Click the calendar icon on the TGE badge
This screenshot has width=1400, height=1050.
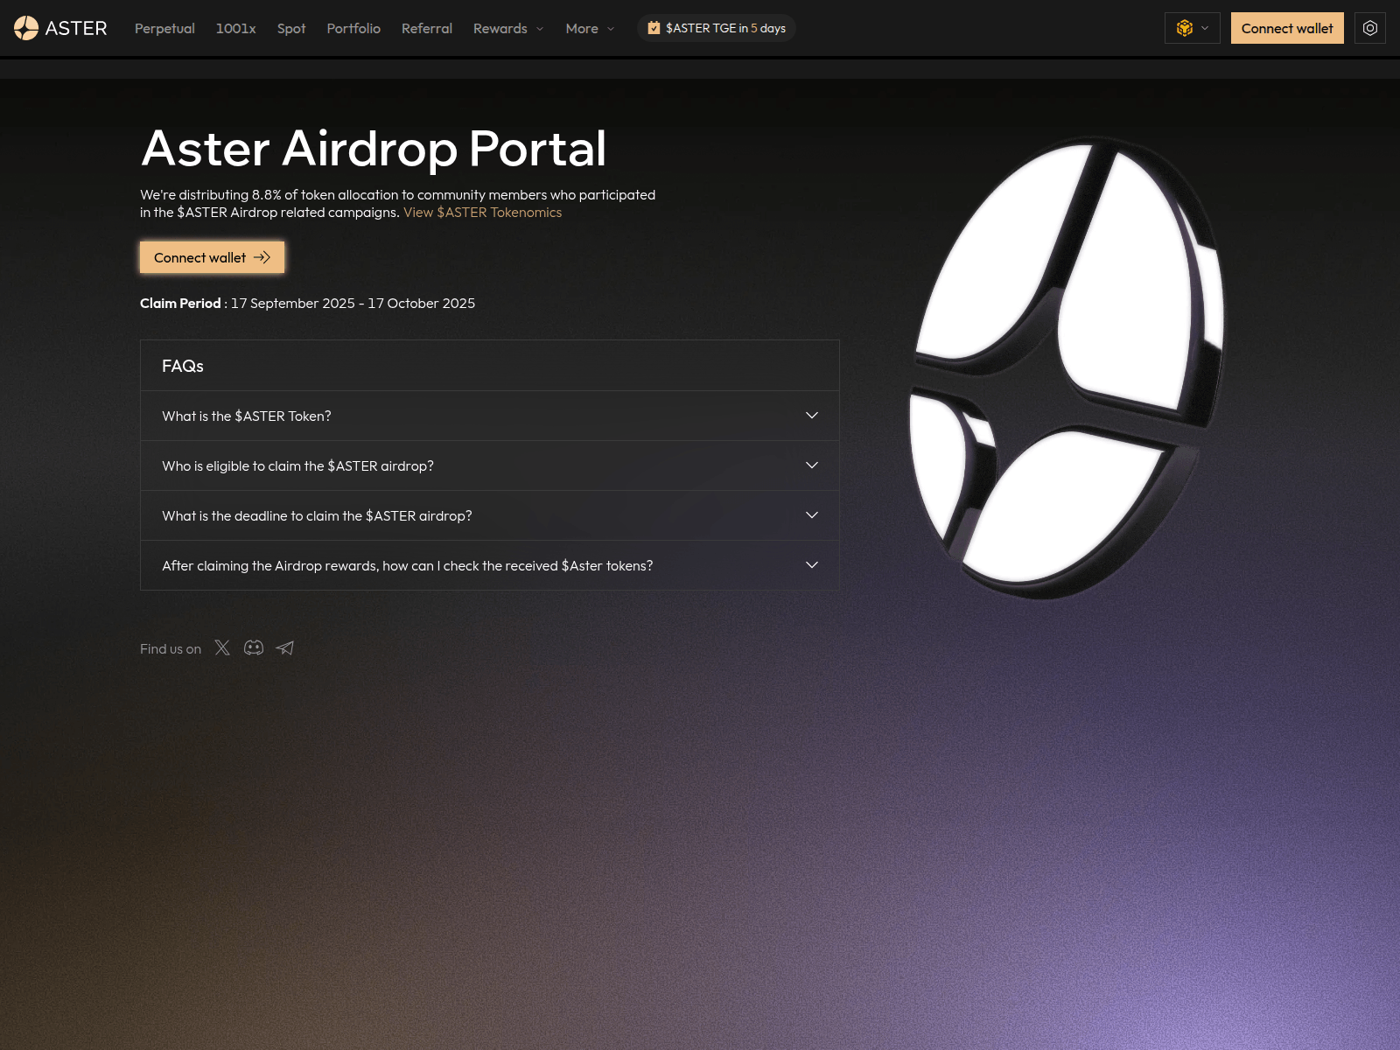click(x=653, y=27)
